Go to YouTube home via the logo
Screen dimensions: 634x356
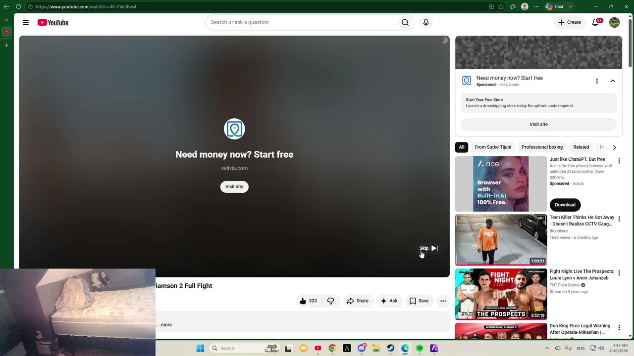[53, 22]
